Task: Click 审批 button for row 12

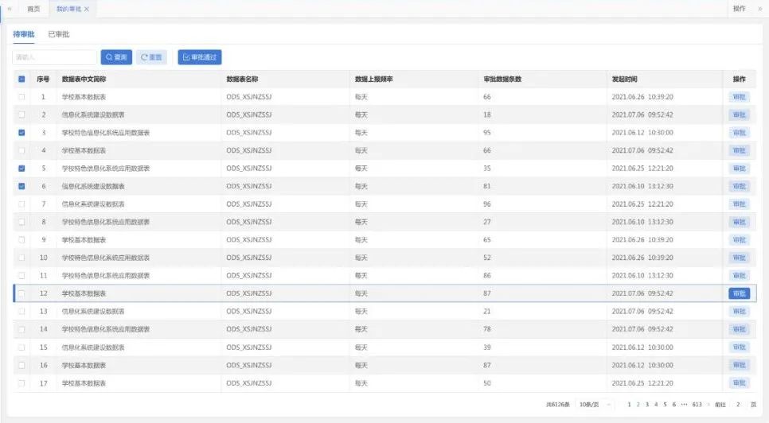Action: 739,293
